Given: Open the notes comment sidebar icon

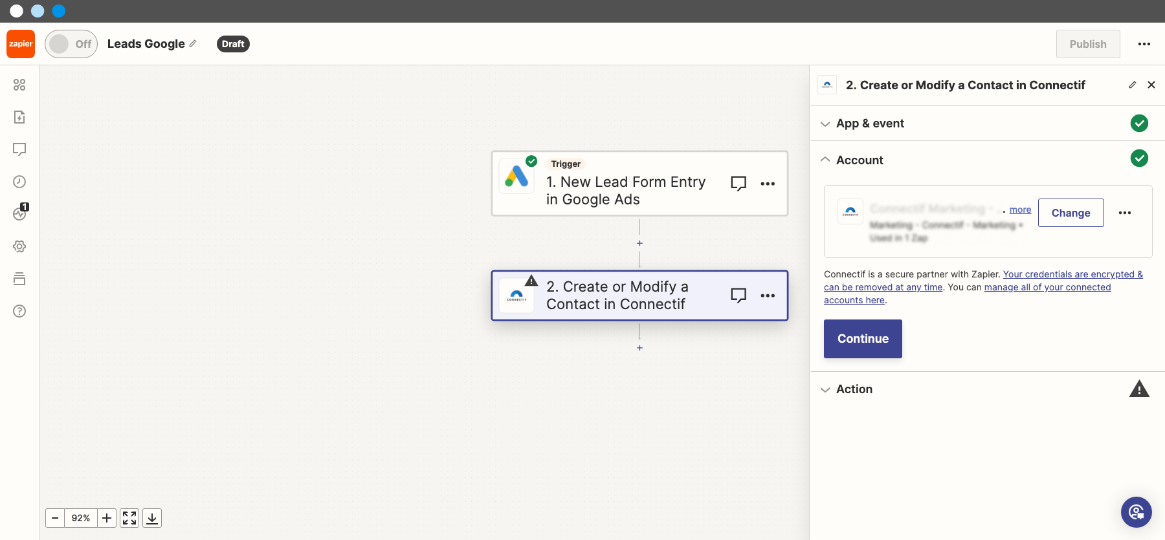Looking at the screenshot, I should point(19,149).
